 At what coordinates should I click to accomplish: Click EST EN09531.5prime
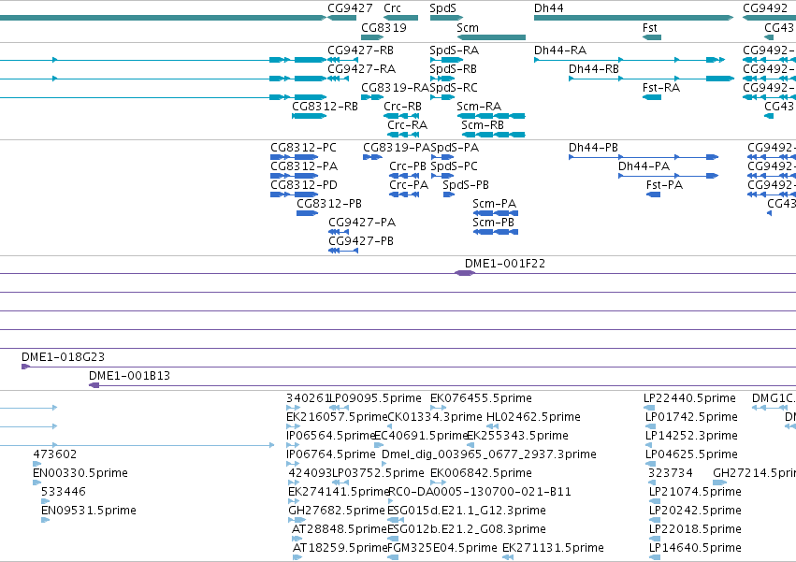[x=45, y=520]
